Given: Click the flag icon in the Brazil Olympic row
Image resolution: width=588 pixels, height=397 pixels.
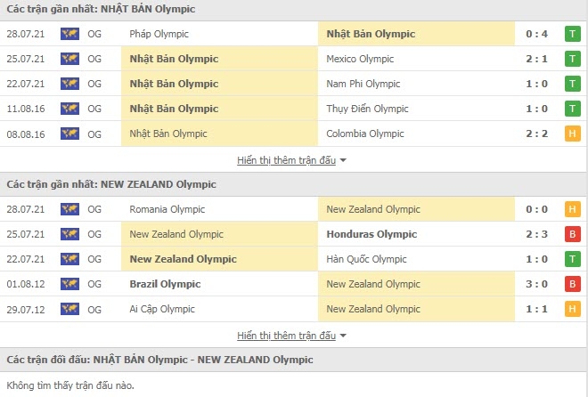Looking at the screenshot, I should tap(69, 284).
